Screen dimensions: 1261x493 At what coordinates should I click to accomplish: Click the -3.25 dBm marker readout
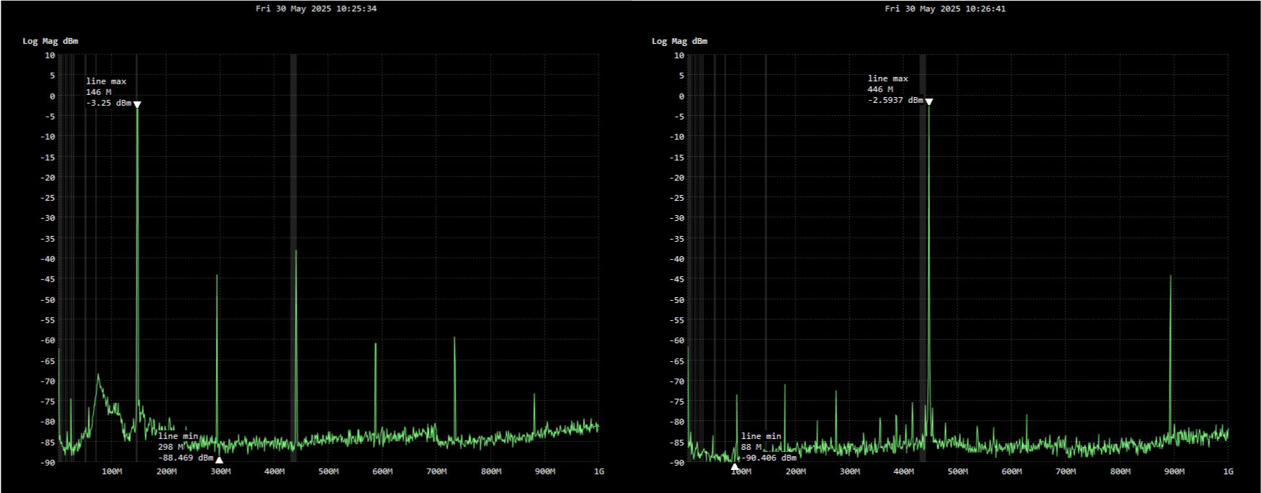109,104
